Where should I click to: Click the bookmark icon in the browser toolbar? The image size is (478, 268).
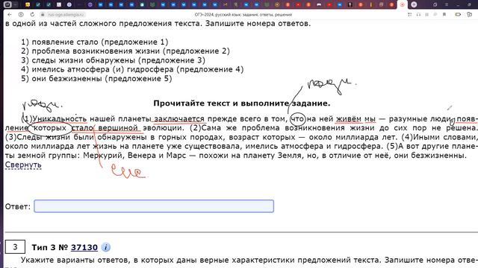click(x=444, y=14)
